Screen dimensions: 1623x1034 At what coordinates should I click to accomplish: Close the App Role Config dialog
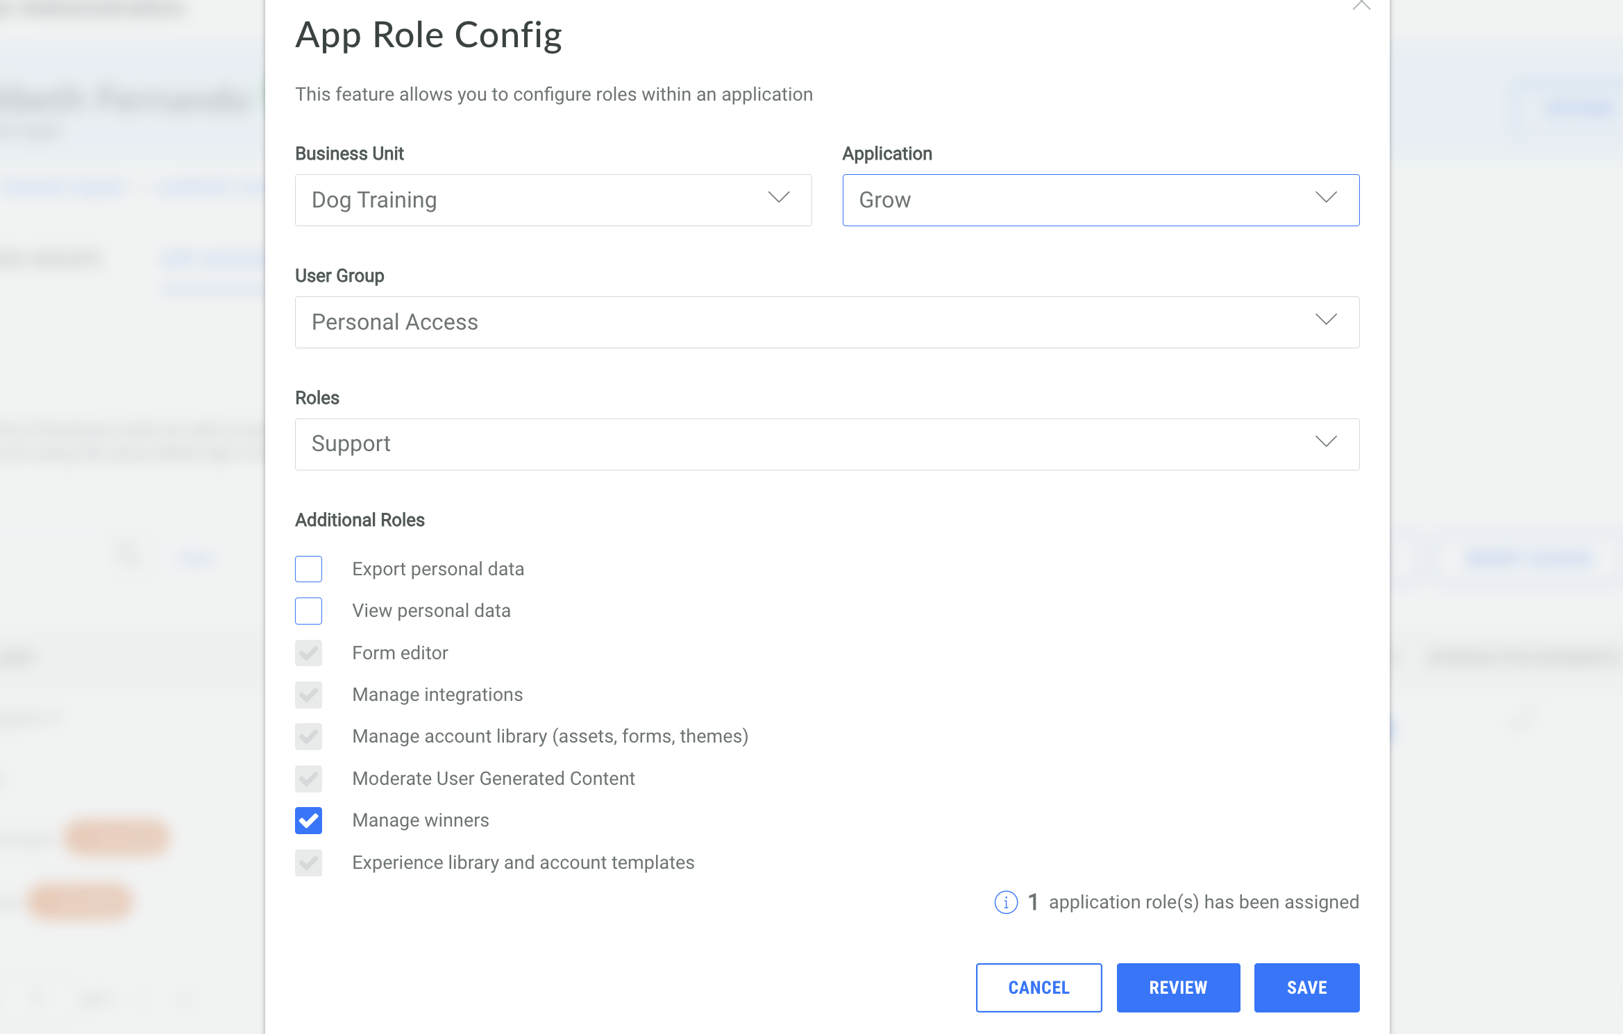[1361, 6]
